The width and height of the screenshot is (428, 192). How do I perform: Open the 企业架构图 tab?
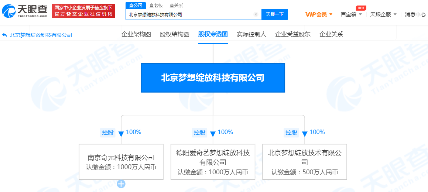[x=136, y=34]
